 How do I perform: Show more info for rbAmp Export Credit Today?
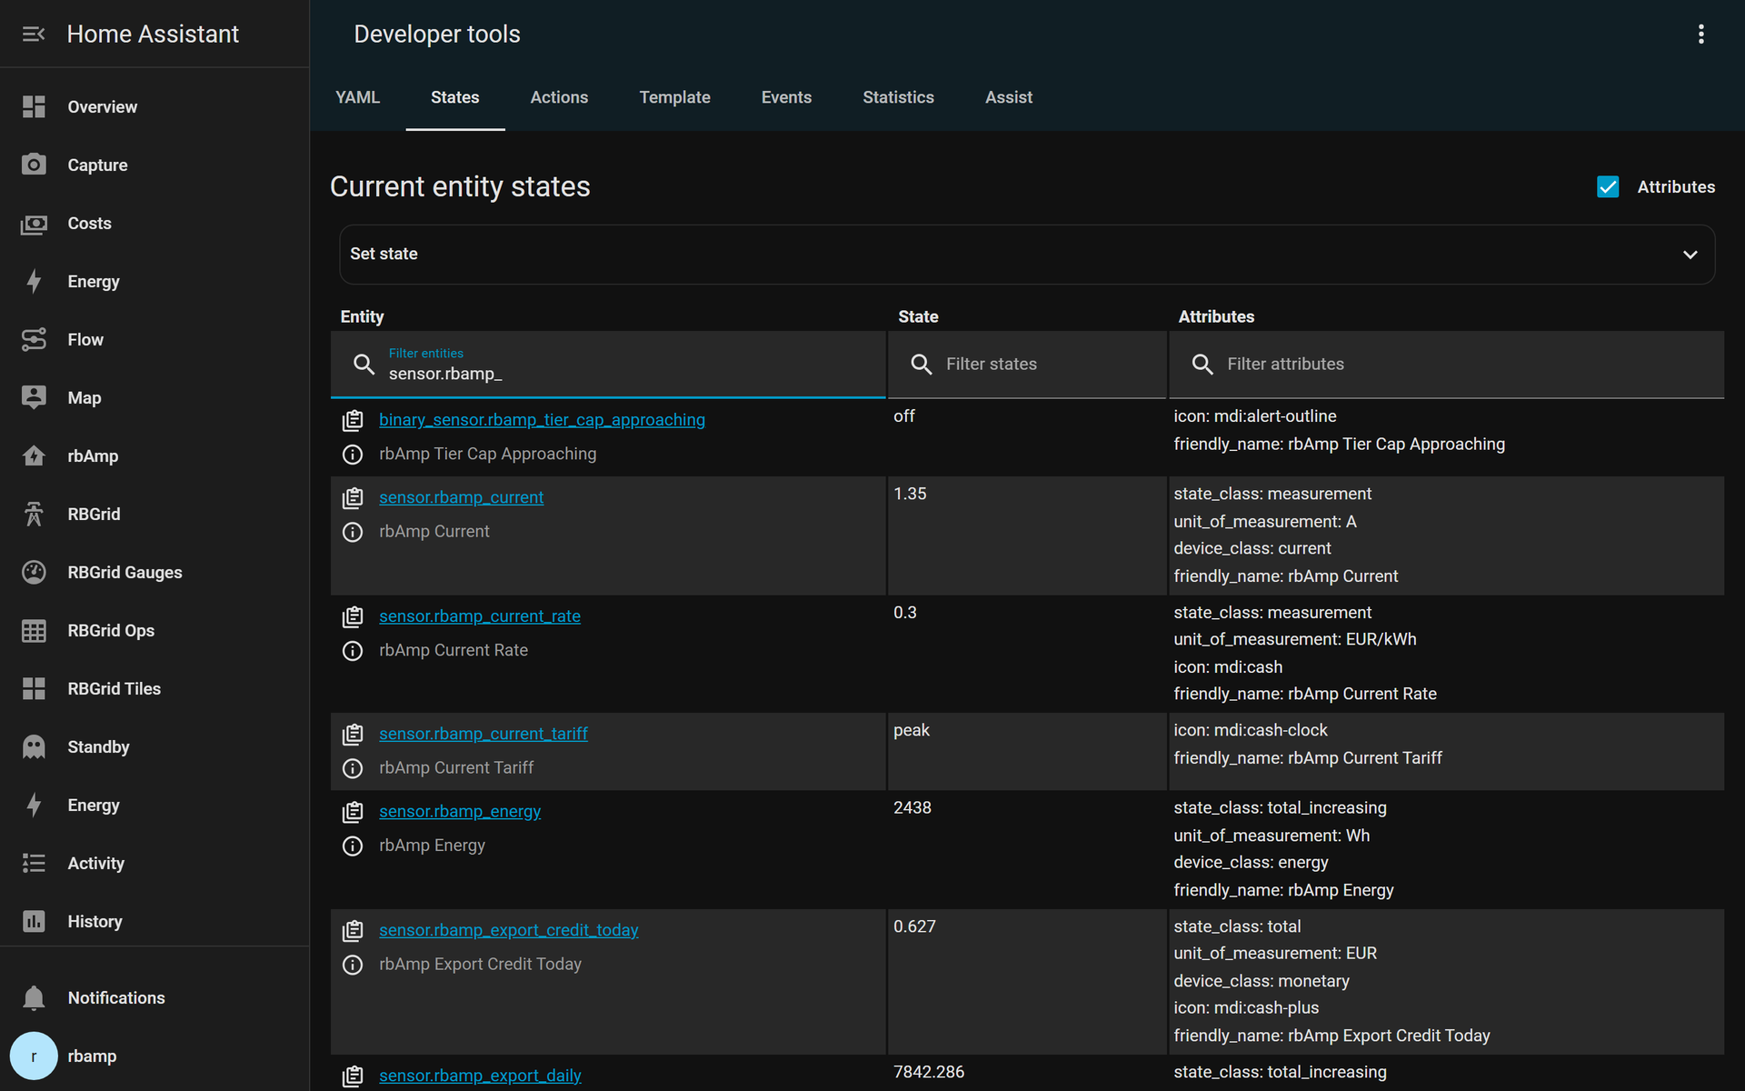(x=353, y=965)
